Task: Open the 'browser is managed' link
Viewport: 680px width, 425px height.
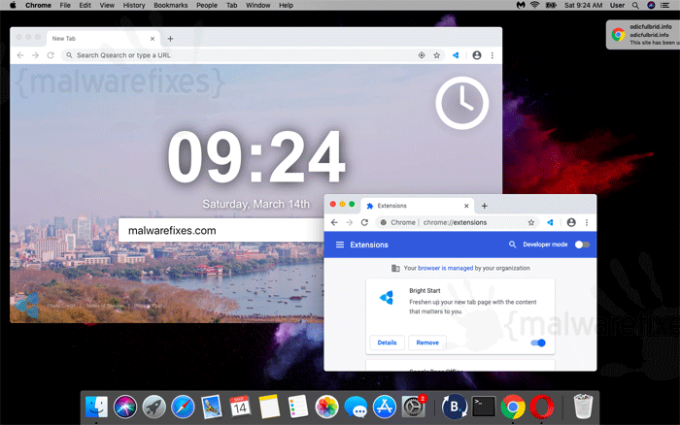Action: 445,268
